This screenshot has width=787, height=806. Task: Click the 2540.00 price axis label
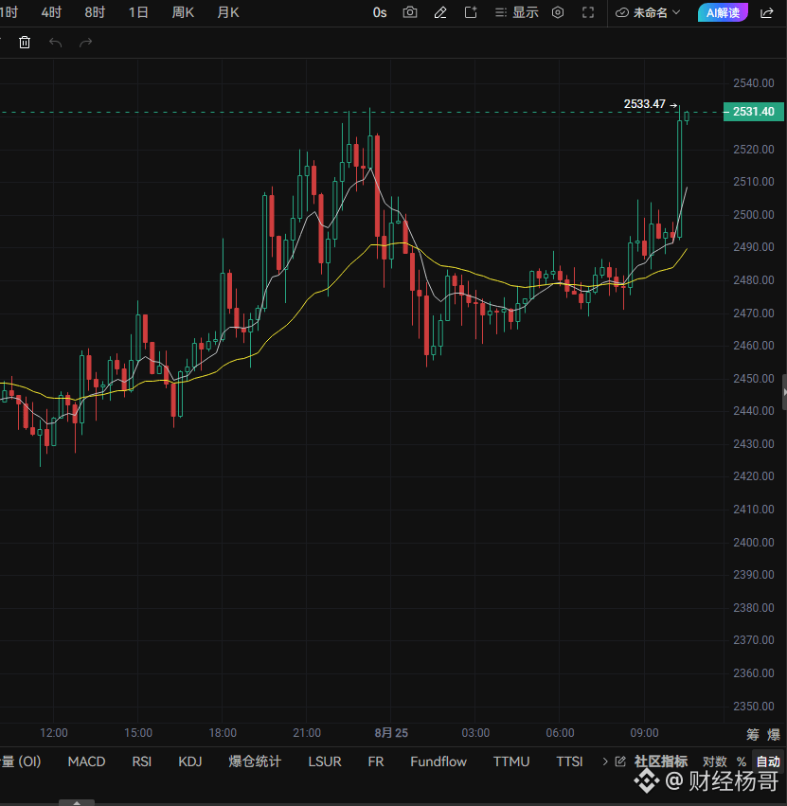click(x=754, y=83)
